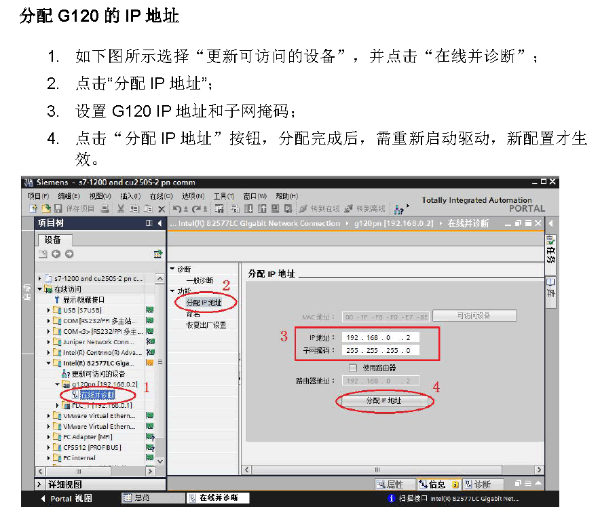600x513 pixels.
Task: Open the 选项(N) menu
Action: tap(193, 196)
